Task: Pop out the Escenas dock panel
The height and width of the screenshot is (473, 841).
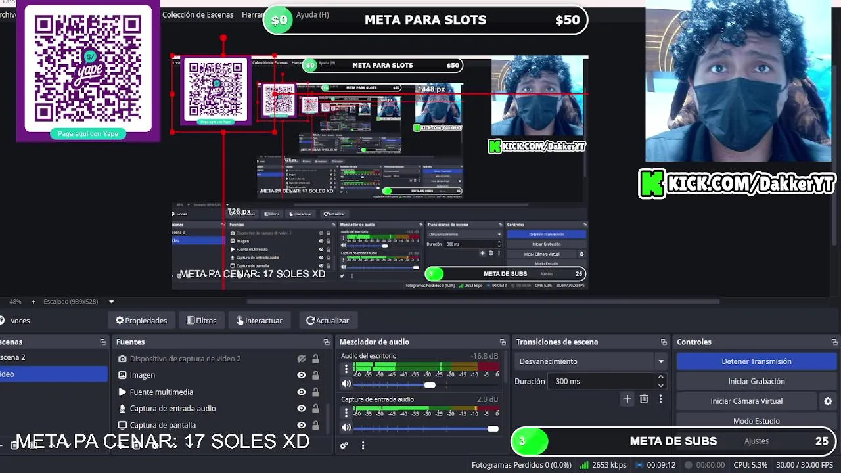Action: 102,342
